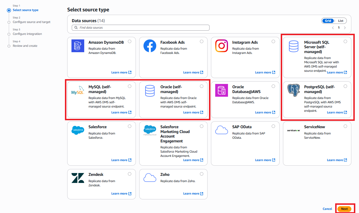Click the page number 1 indicator
This screenshot has height=213, width=359.
[339, 28]
